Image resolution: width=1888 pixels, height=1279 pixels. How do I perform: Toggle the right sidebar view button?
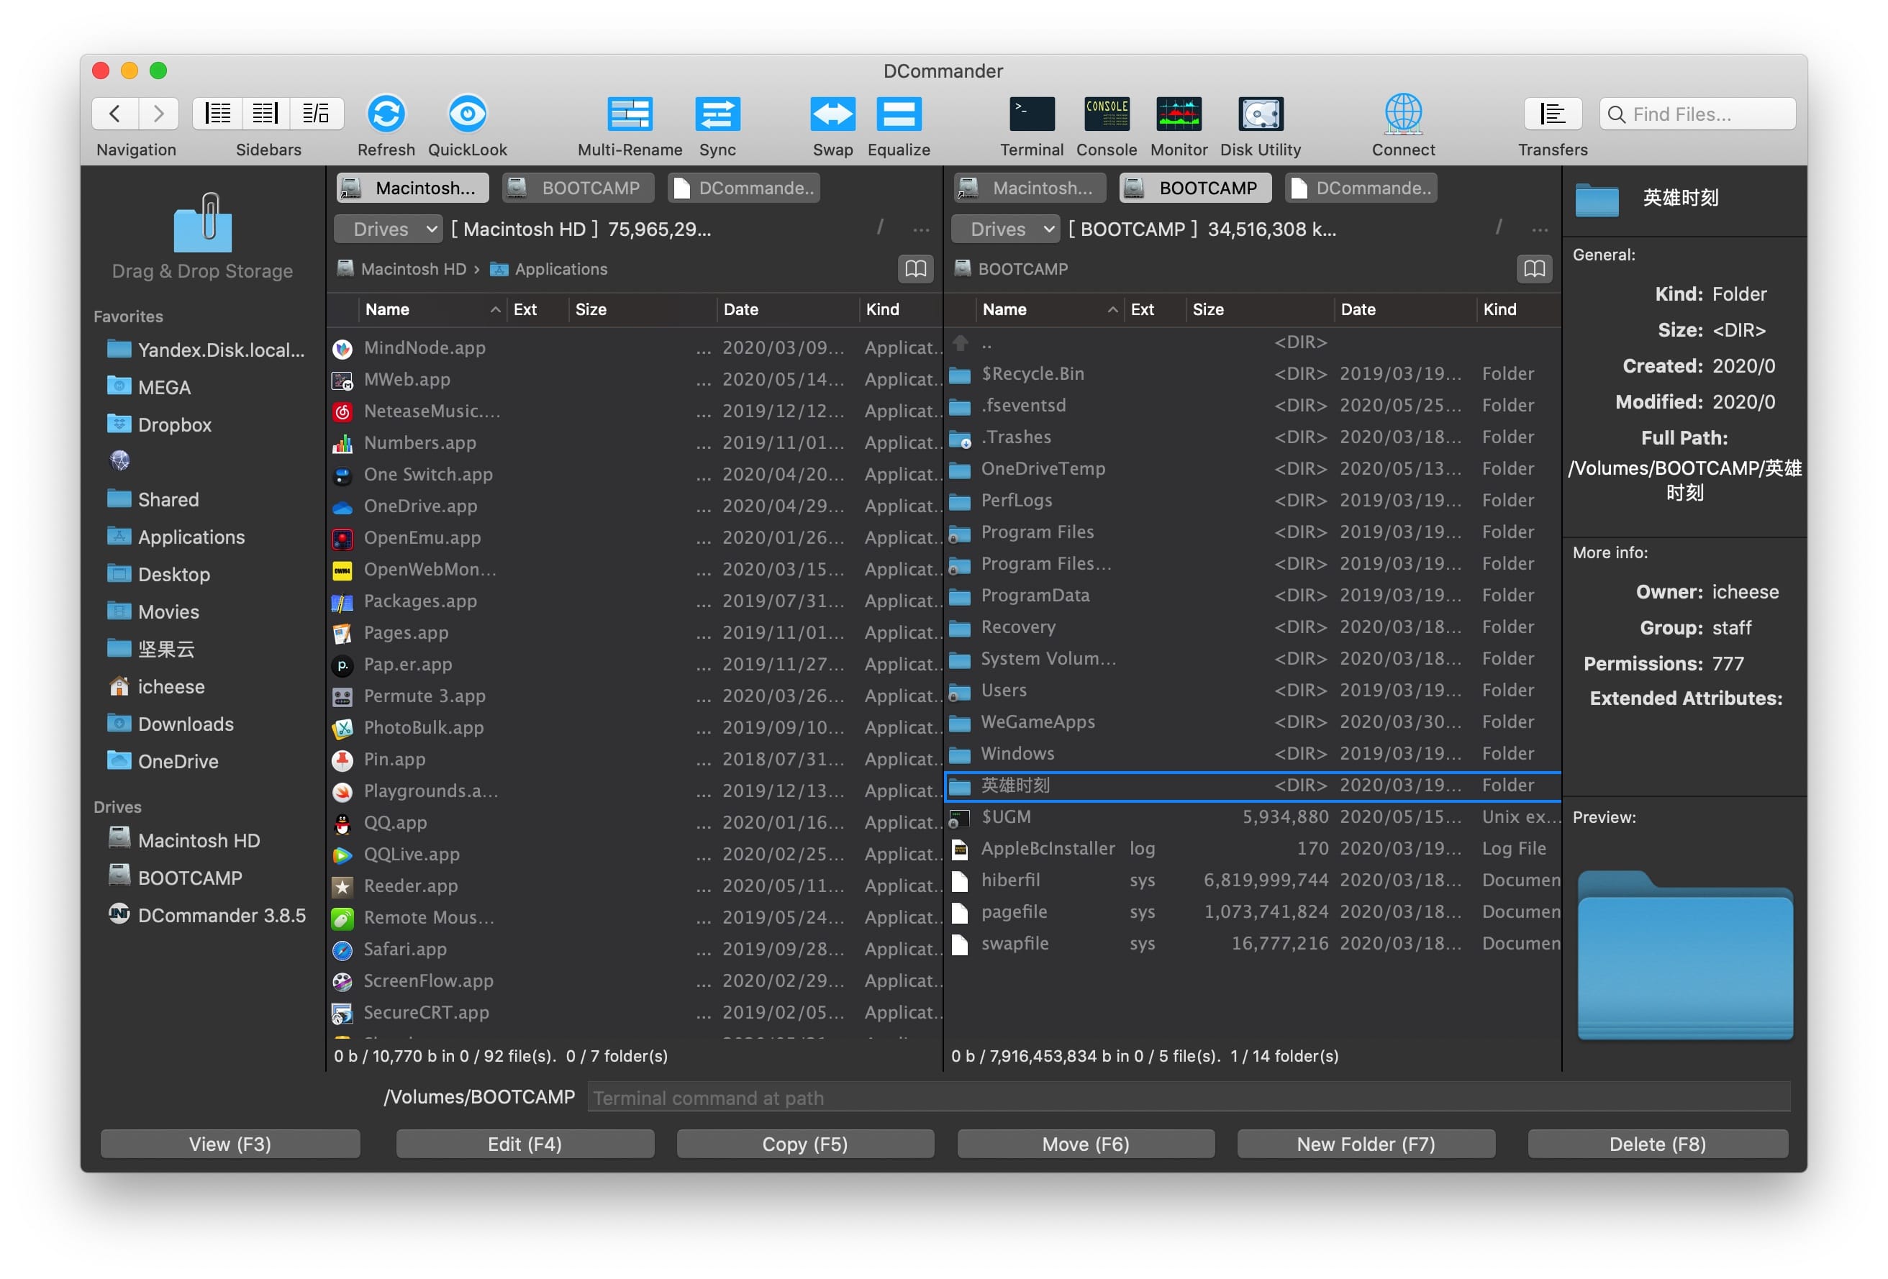tap(265, 114)
